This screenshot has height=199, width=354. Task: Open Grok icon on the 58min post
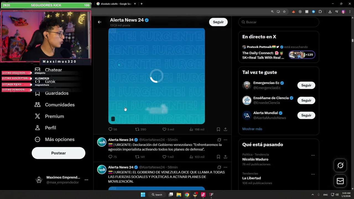coord(219,167)
